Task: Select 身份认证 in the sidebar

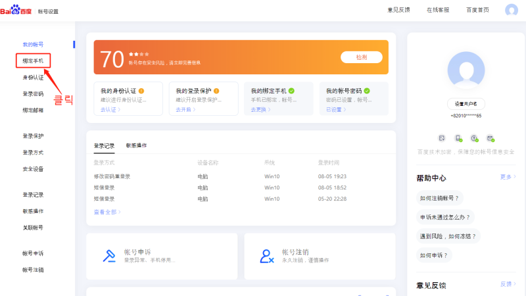Action: pyautogui.click(x=33, y=78)
